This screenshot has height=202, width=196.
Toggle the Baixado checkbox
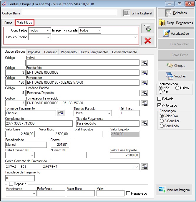click(160, 99)
